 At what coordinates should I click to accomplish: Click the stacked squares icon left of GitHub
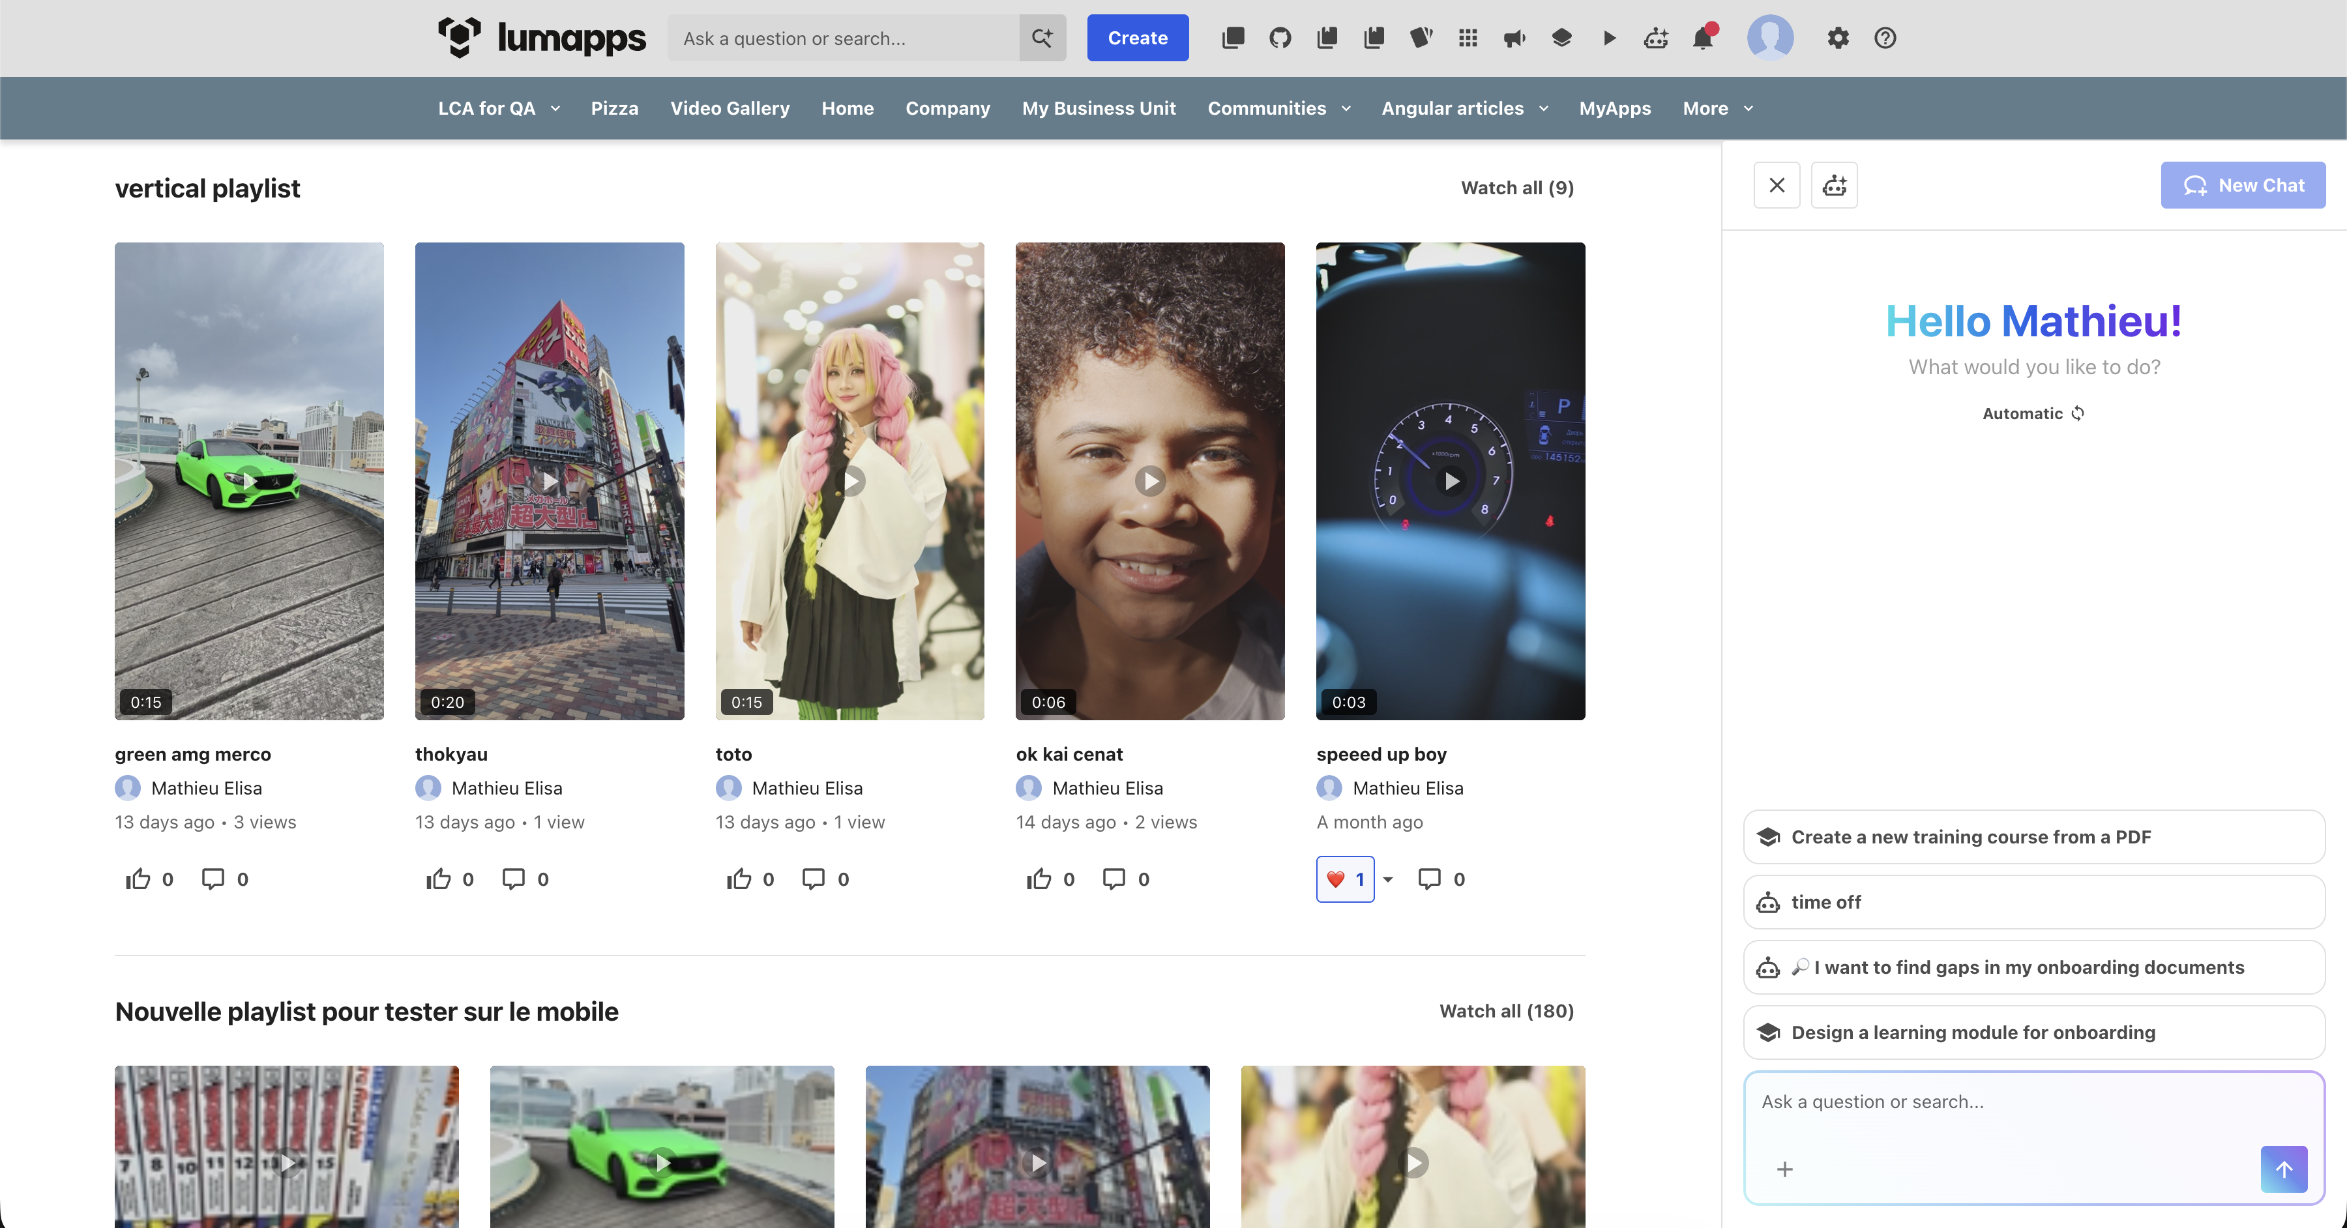(1233, 38)
